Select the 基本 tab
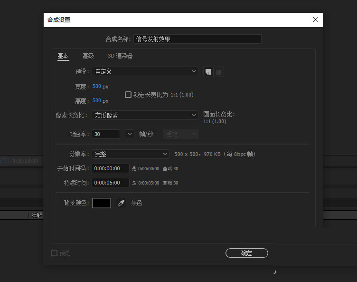This screenshot has height=282, width=357. pyautogui.click(x=63, y=56)
